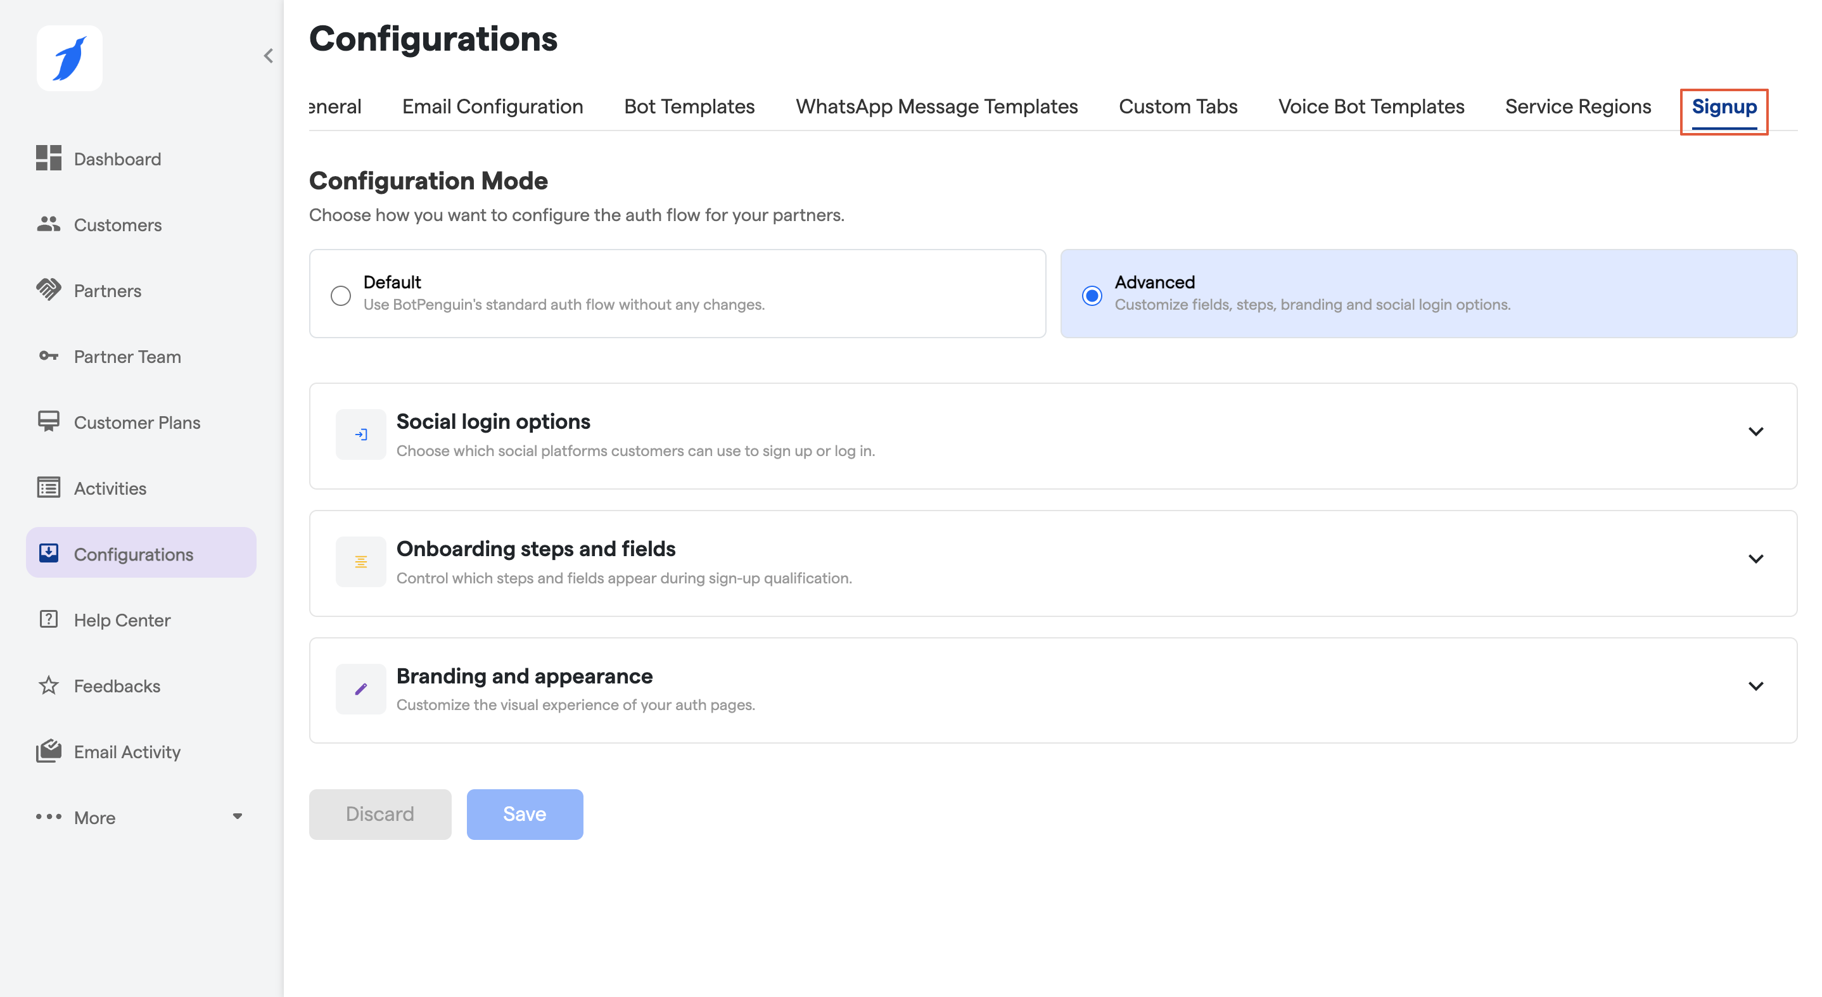Image resolution: width=1822 pixels, height=997 pixels.
Task: Click the Feedbacks star icon
Action: coord(49,685)
